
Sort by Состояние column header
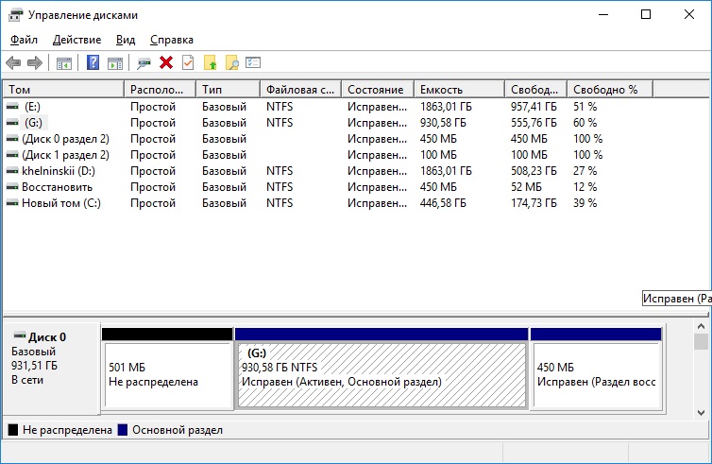pyautogui.click(x=378, y=90)
